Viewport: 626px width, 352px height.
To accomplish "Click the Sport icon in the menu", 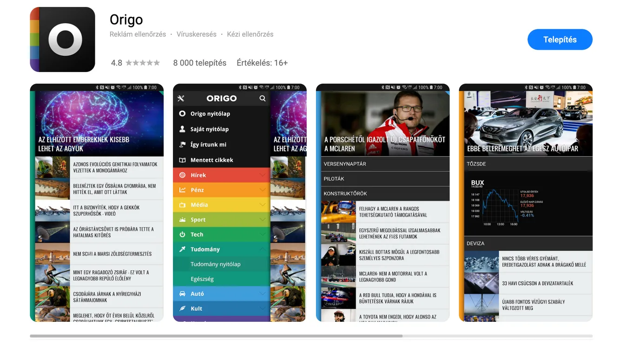I will 182,220.
